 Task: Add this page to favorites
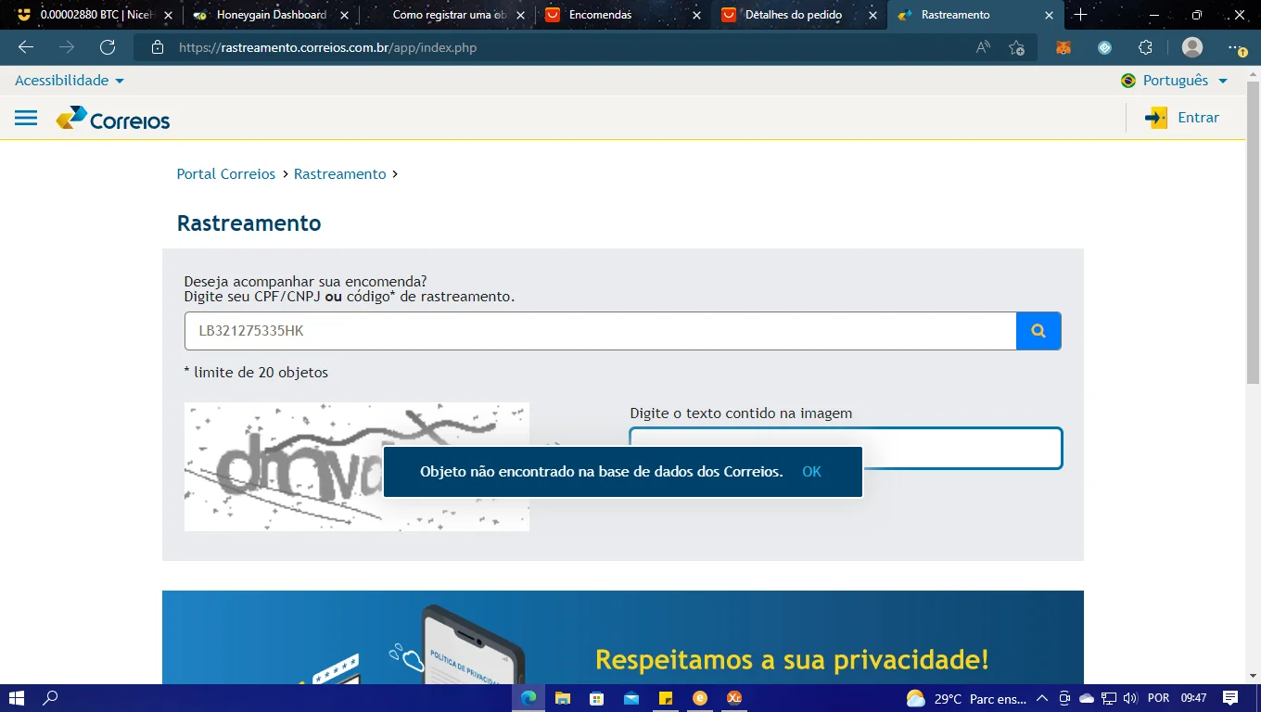click(1016, 47)
